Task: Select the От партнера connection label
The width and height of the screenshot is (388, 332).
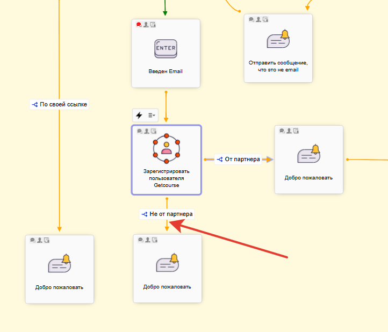Action: point(238,159)
